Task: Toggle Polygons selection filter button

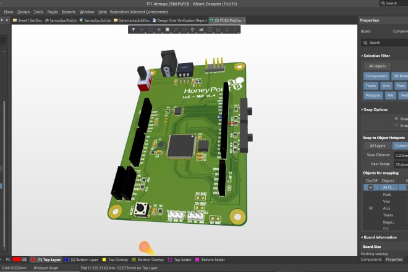Action: click(x=373, y=95)
